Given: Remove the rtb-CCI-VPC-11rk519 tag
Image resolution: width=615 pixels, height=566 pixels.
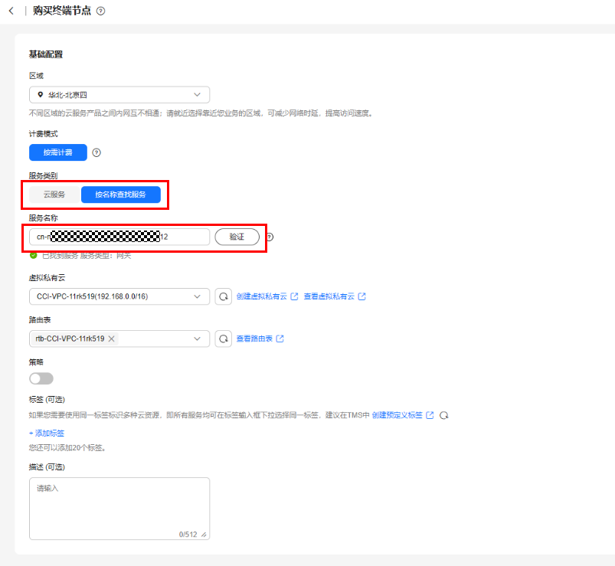Looking at the screenshot, I should 111,339.
